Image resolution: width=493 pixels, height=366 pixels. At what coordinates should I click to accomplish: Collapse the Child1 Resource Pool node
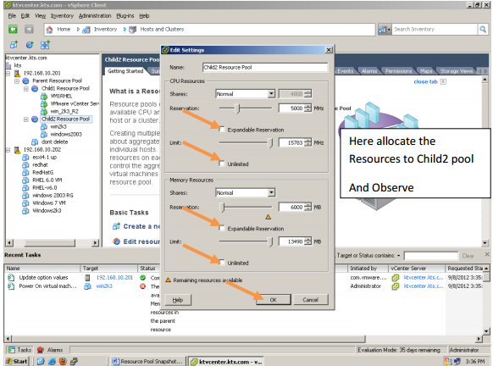pos(26,89)
